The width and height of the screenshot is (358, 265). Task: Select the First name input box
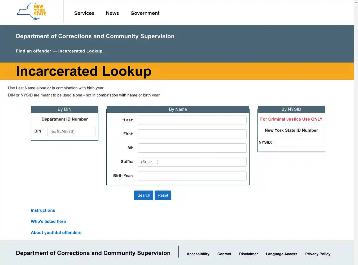point(192,134)
